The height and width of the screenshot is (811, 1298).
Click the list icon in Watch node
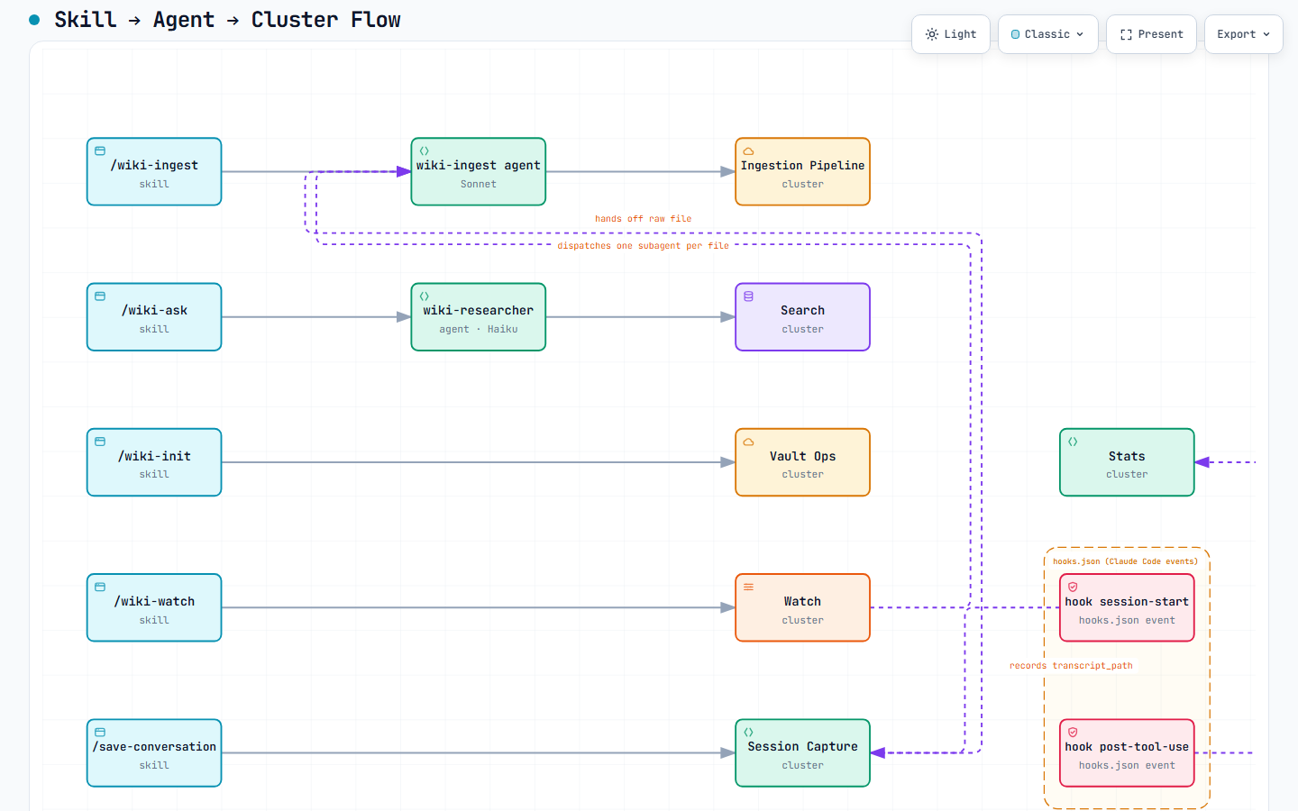tap(748, 587)
